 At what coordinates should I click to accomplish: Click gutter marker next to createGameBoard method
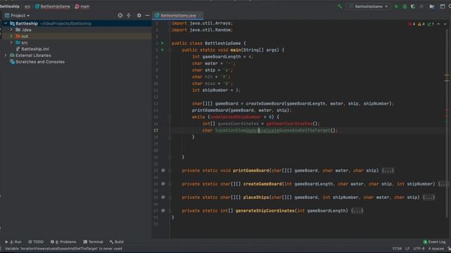coord(163,184)
